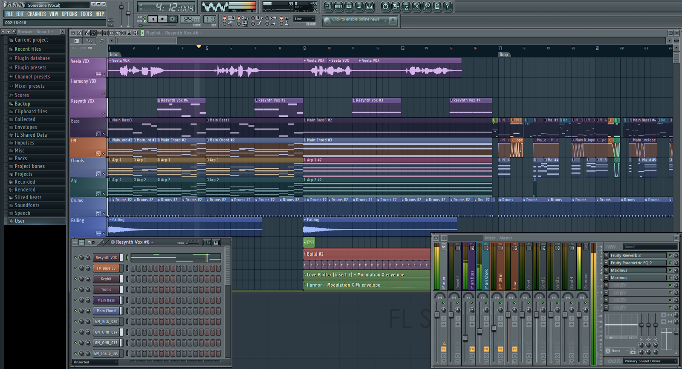Open the step graph editor in channel window
Screen dimensions: 682x369
coord(207,242)
